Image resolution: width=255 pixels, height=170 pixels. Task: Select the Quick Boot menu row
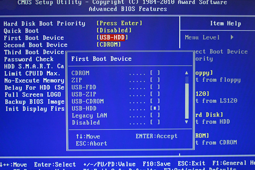pyautogui.click(x=21, y=31)
